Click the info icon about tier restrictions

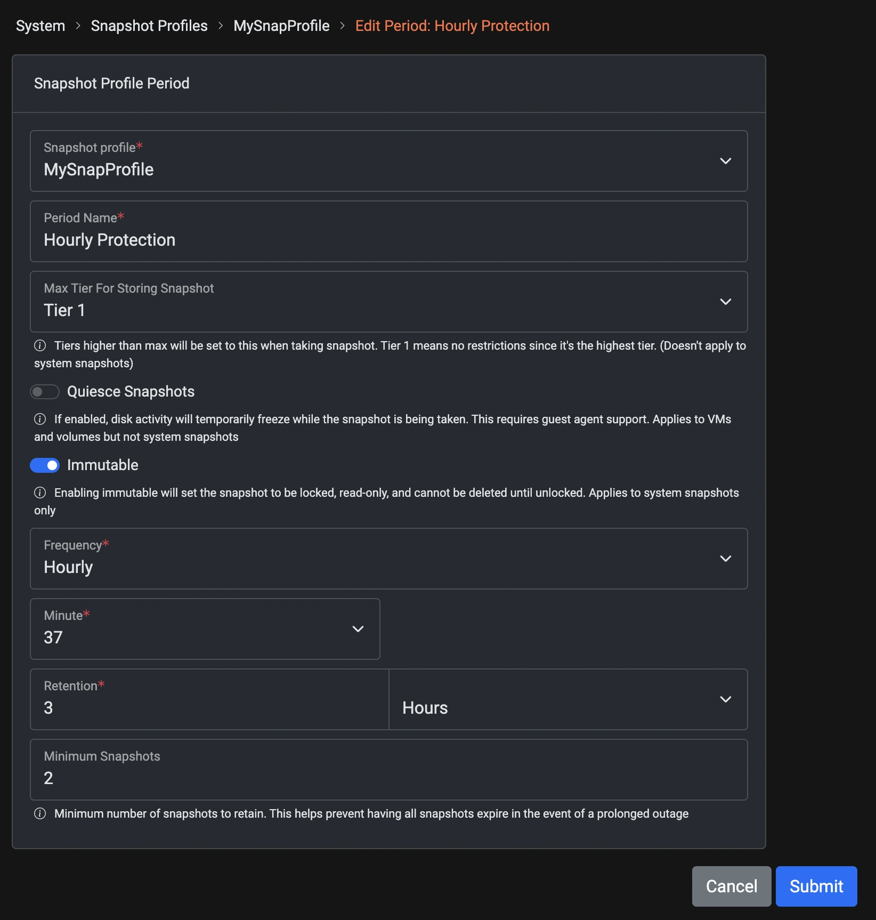coord(40,345)
